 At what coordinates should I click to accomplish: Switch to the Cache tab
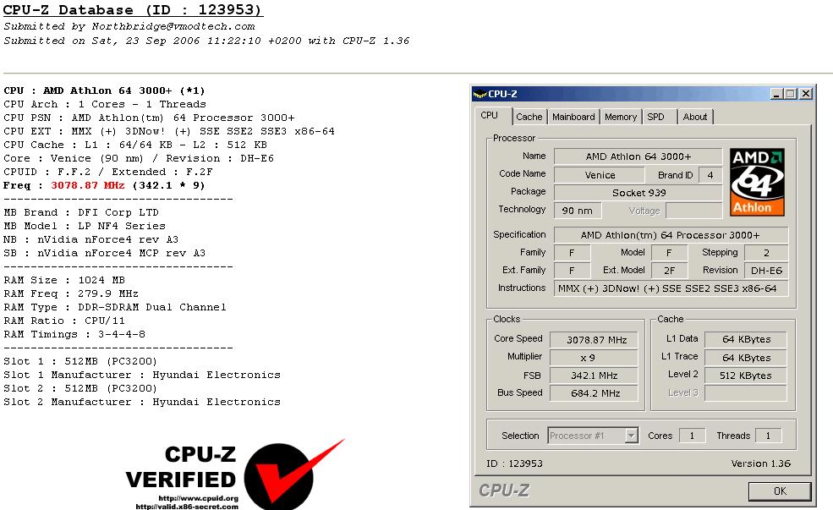(529, 117)
